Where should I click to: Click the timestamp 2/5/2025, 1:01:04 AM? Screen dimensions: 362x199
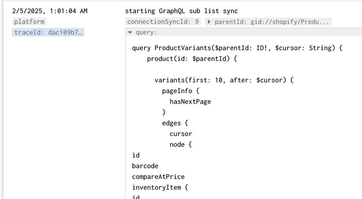point(50,11)
